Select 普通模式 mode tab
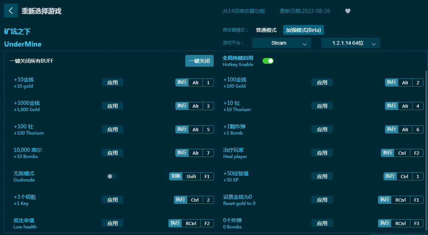This screenshot has height=235, width=428. tap(266, 30)
